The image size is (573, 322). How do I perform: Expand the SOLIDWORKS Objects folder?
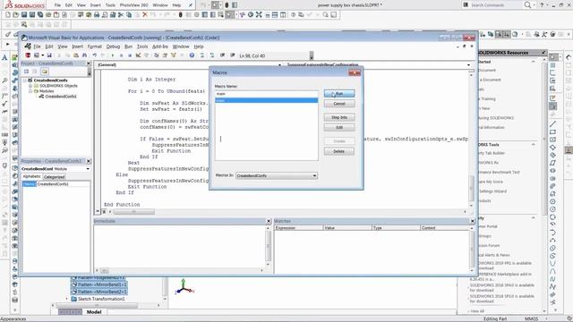(x=30, y=86)
